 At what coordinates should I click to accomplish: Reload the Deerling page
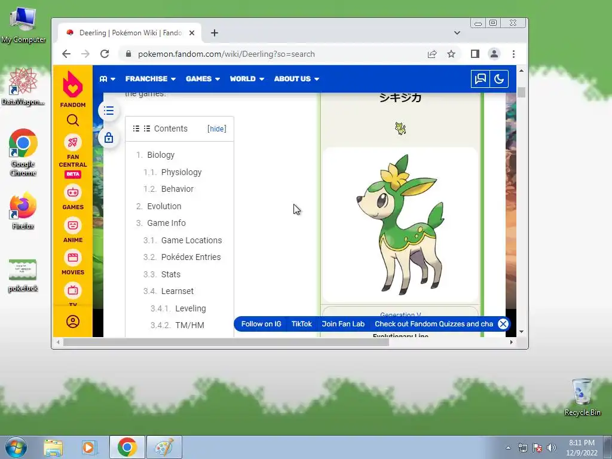point(105,54)
